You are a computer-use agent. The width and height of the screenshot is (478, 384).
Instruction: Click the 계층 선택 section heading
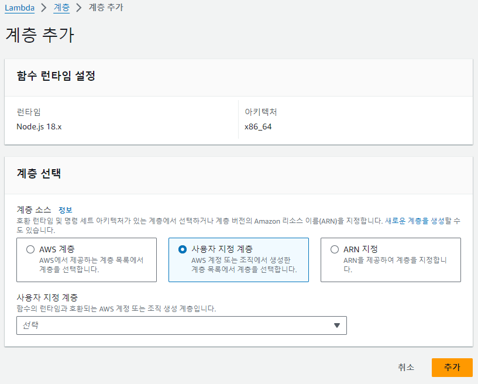click(39, 173)
